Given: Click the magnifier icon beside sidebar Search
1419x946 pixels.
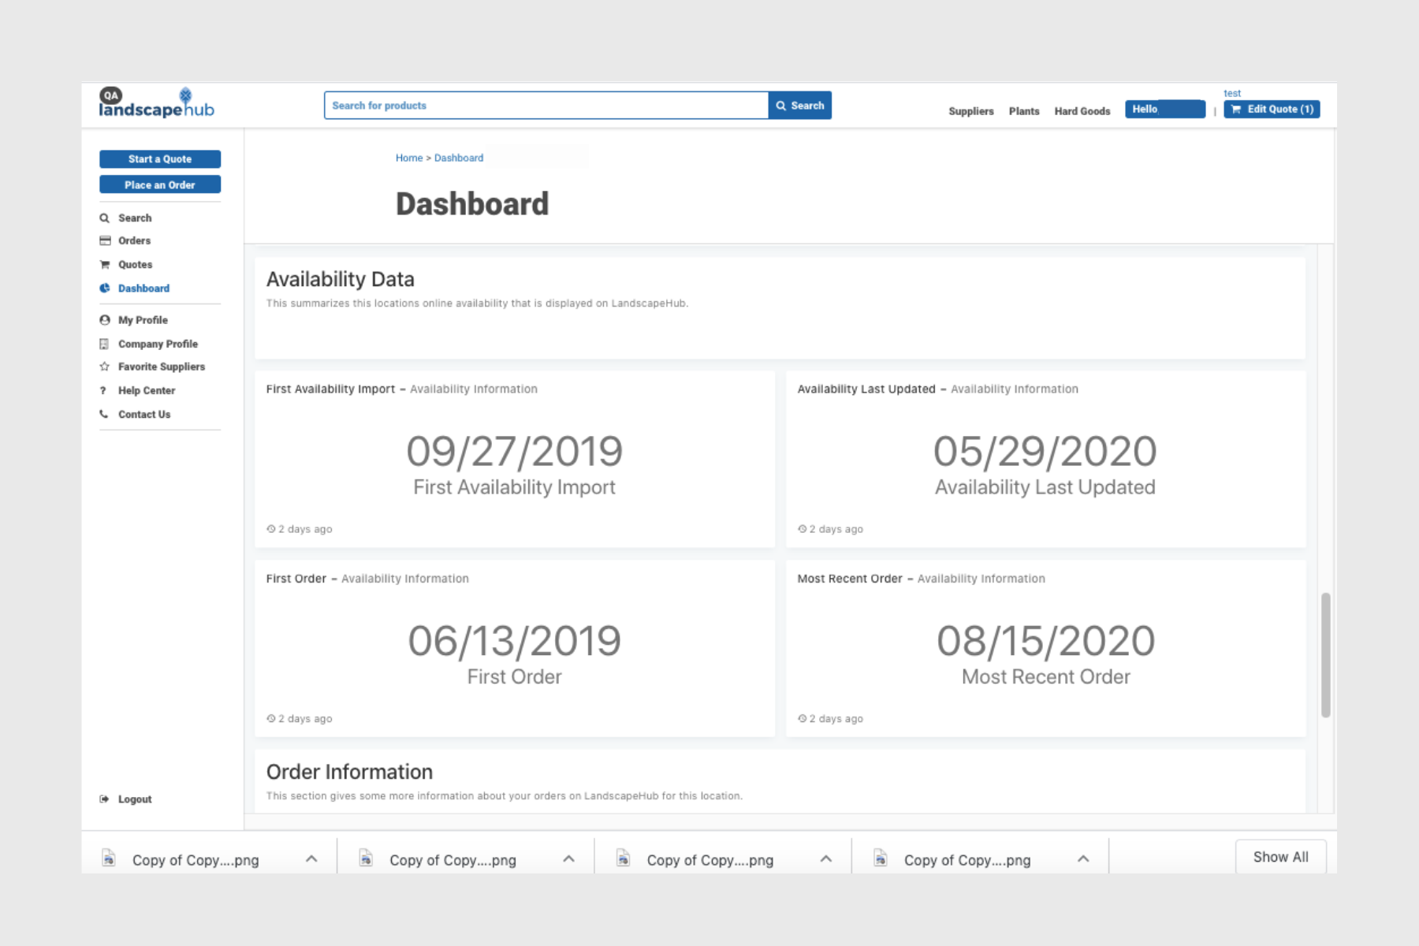Looking at the screenshot, I should 104,218.
